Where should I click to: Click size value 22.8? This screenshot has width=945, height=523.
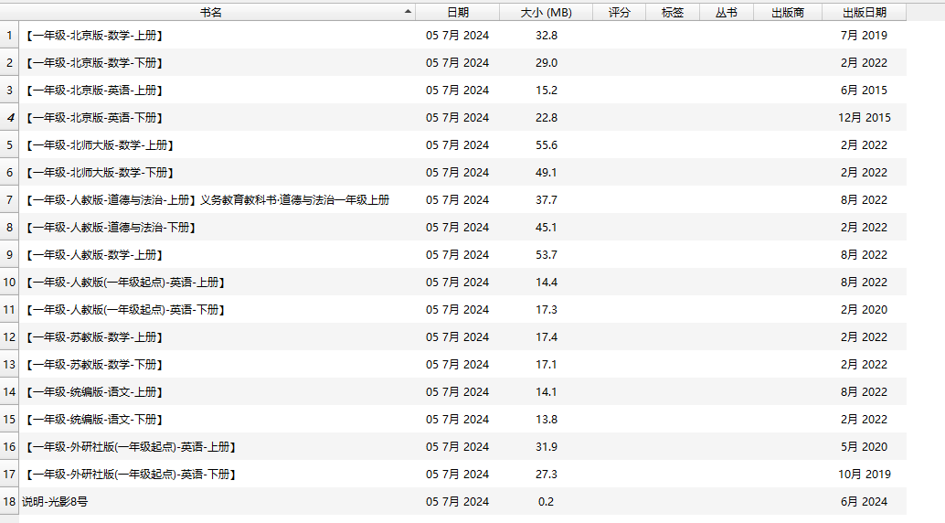pos(547,118)
